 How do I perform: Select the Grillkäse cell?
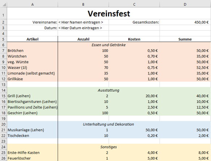coord(32,79)
